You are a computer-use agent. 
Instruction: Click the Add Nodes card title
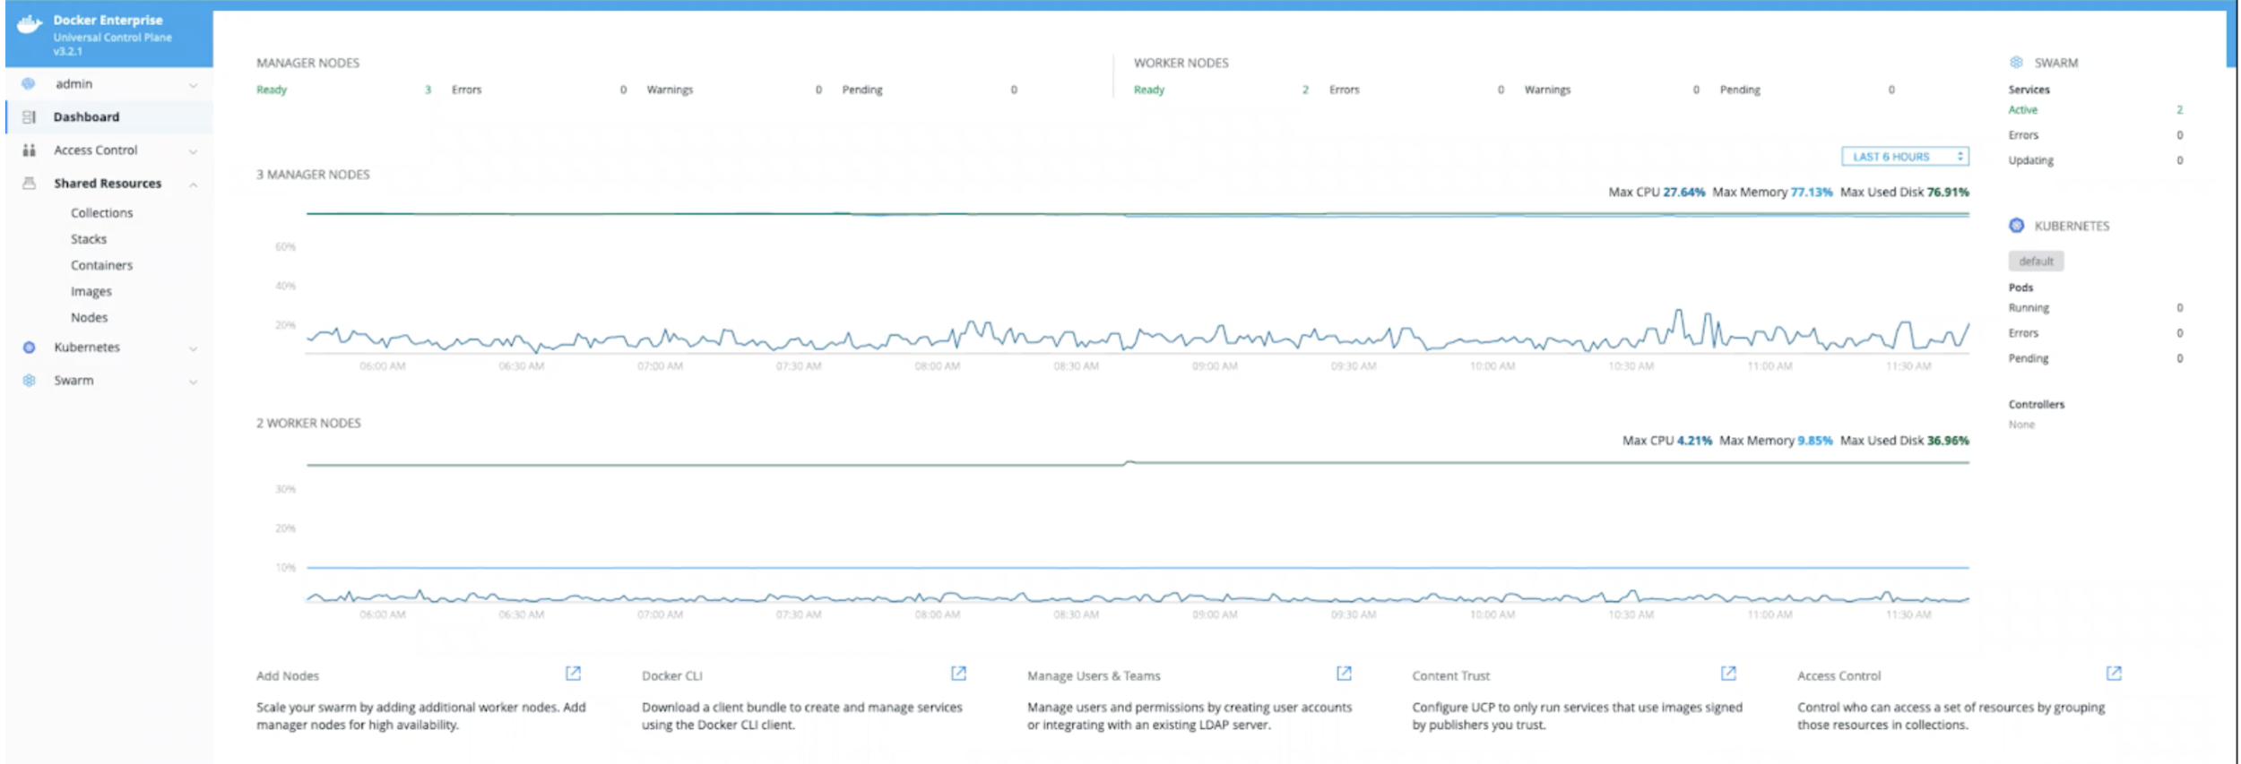pos(287,675)
